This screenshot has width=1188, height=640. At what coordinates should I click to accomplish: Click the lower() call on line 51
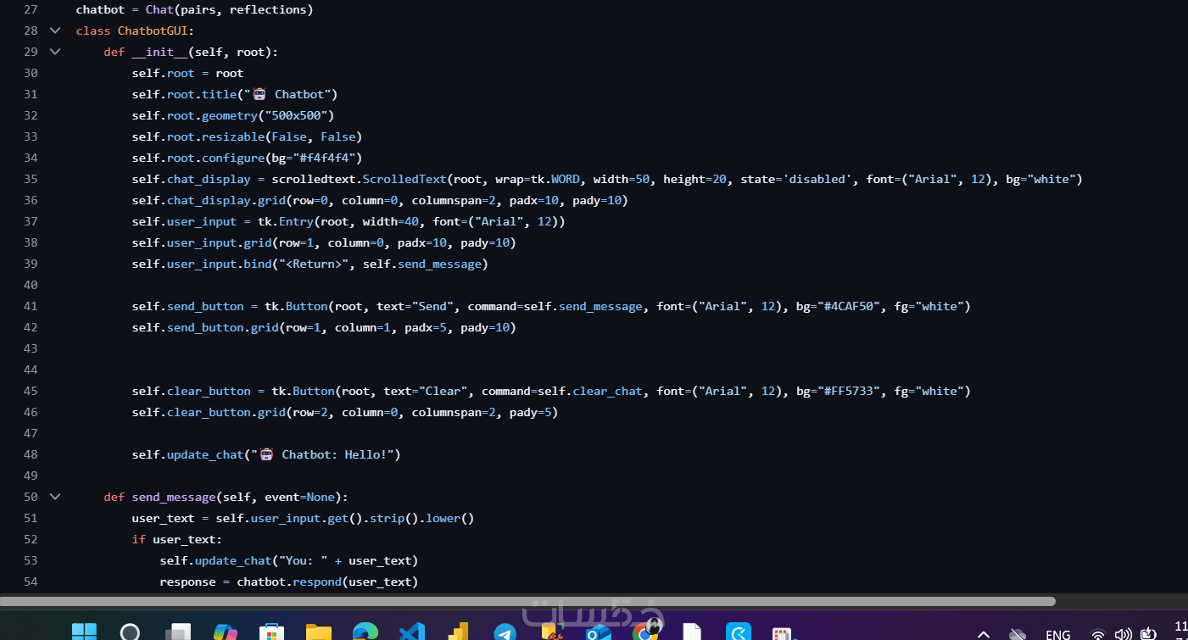coord(449,518)
